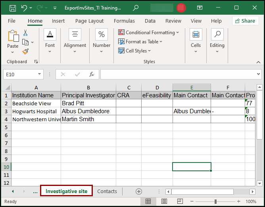
Task: Click the Undo arrow icon
Action: pyautogui.click(x=24, y=8)
